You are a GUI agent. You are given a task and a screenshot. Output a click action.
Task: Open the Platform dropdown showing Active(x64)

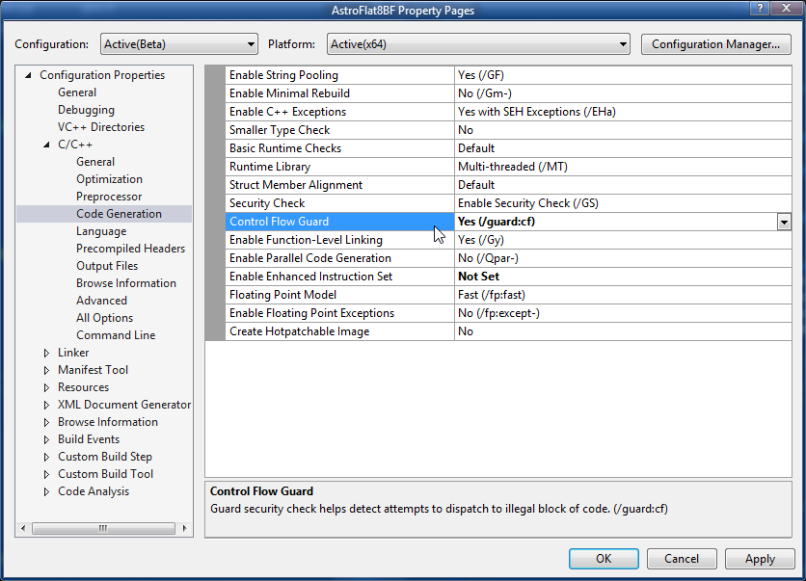tap(478, 44)
